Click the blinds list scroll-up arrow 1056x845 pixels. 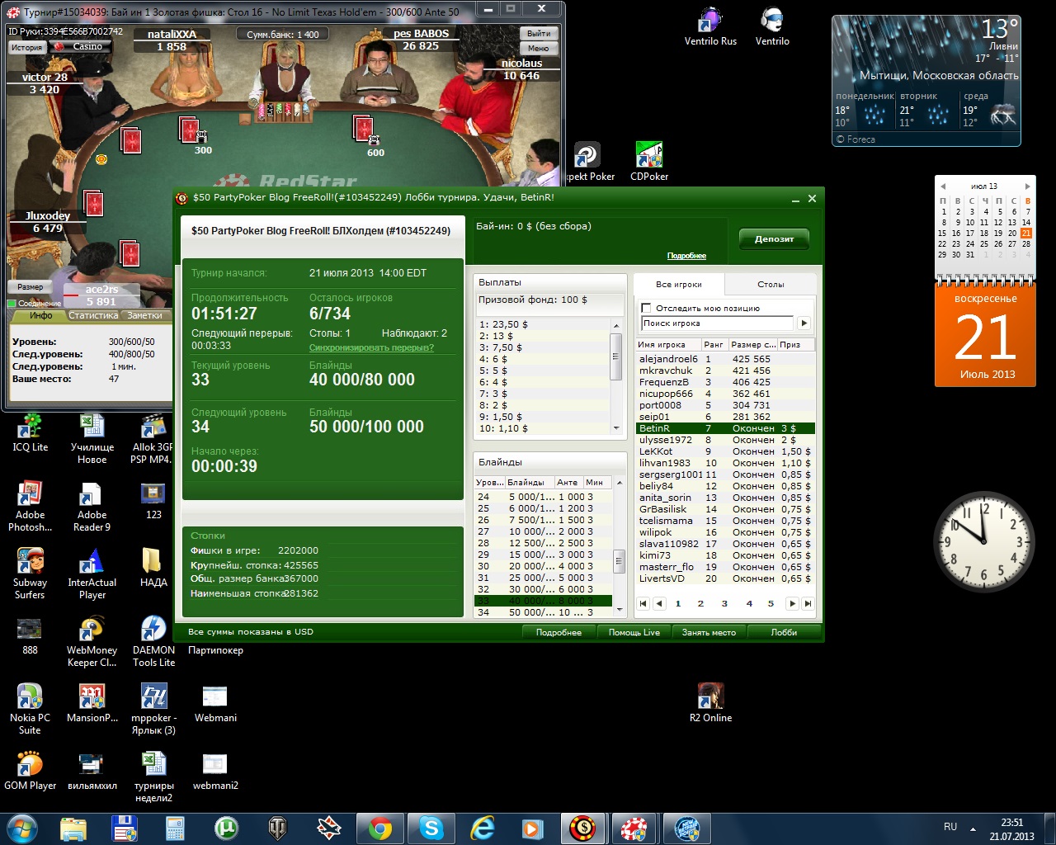coord(620,482)
